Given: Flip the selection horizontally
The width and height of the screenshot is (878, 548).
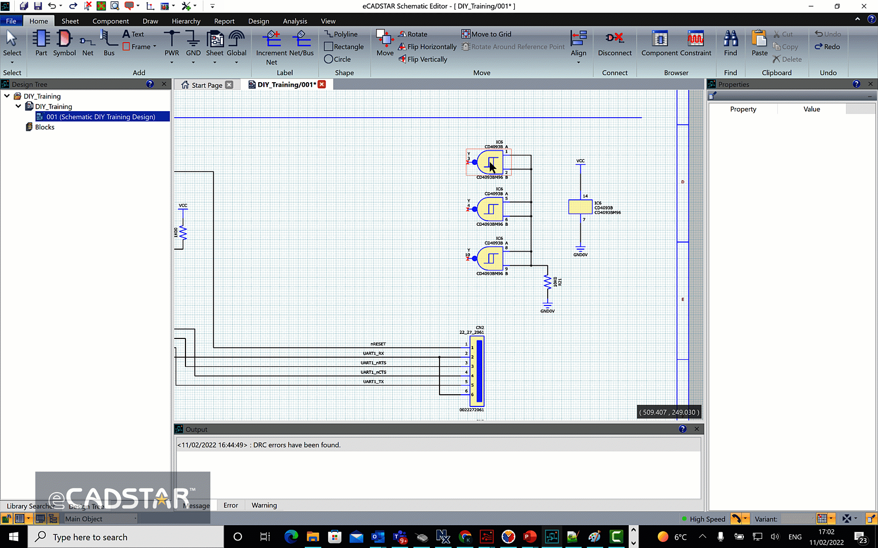Looking at the screenshot, I should coord(427,47).
